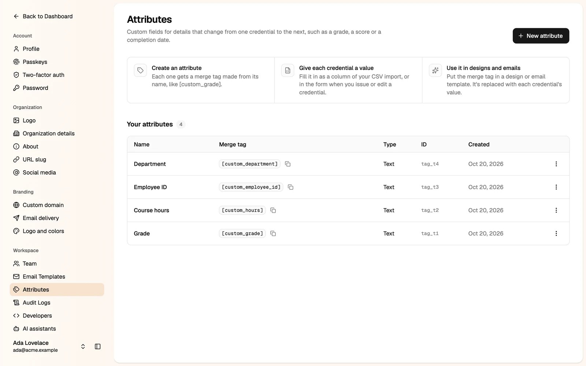Copy the custom_employee_id merge tag
586x366 pixels.
[291, 187]
